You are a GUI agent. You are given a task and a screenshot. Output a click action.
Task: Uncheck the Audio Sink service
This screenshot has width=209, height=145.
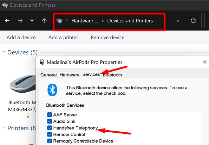click(50, 121)
